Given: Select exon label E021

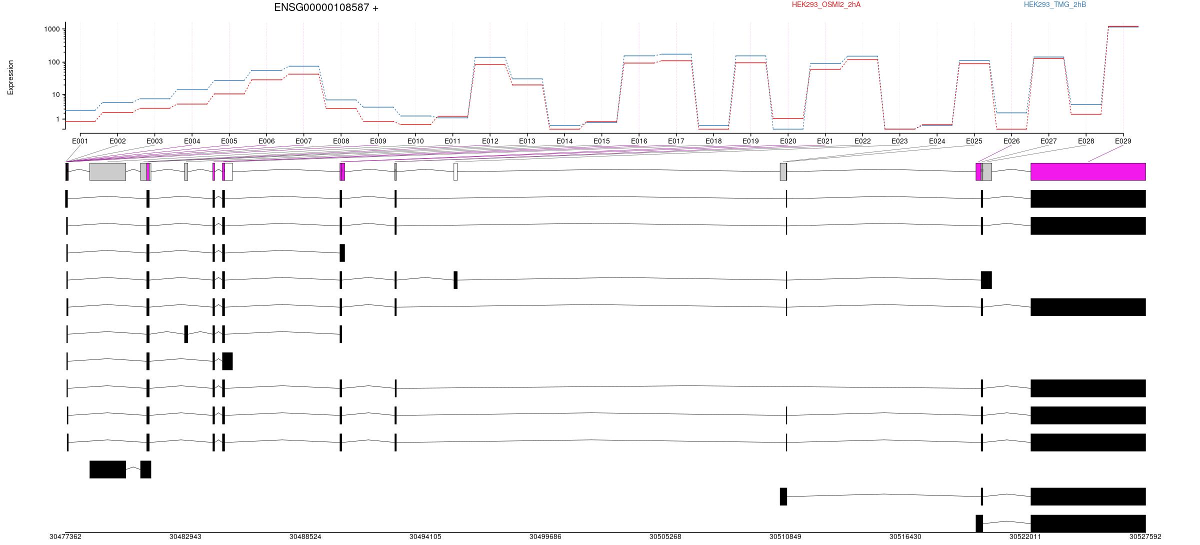Looking at the screenshot, I should tap(825, 141).
